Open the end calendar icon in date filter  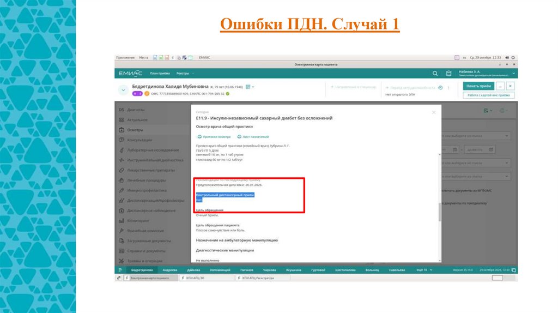491,149
